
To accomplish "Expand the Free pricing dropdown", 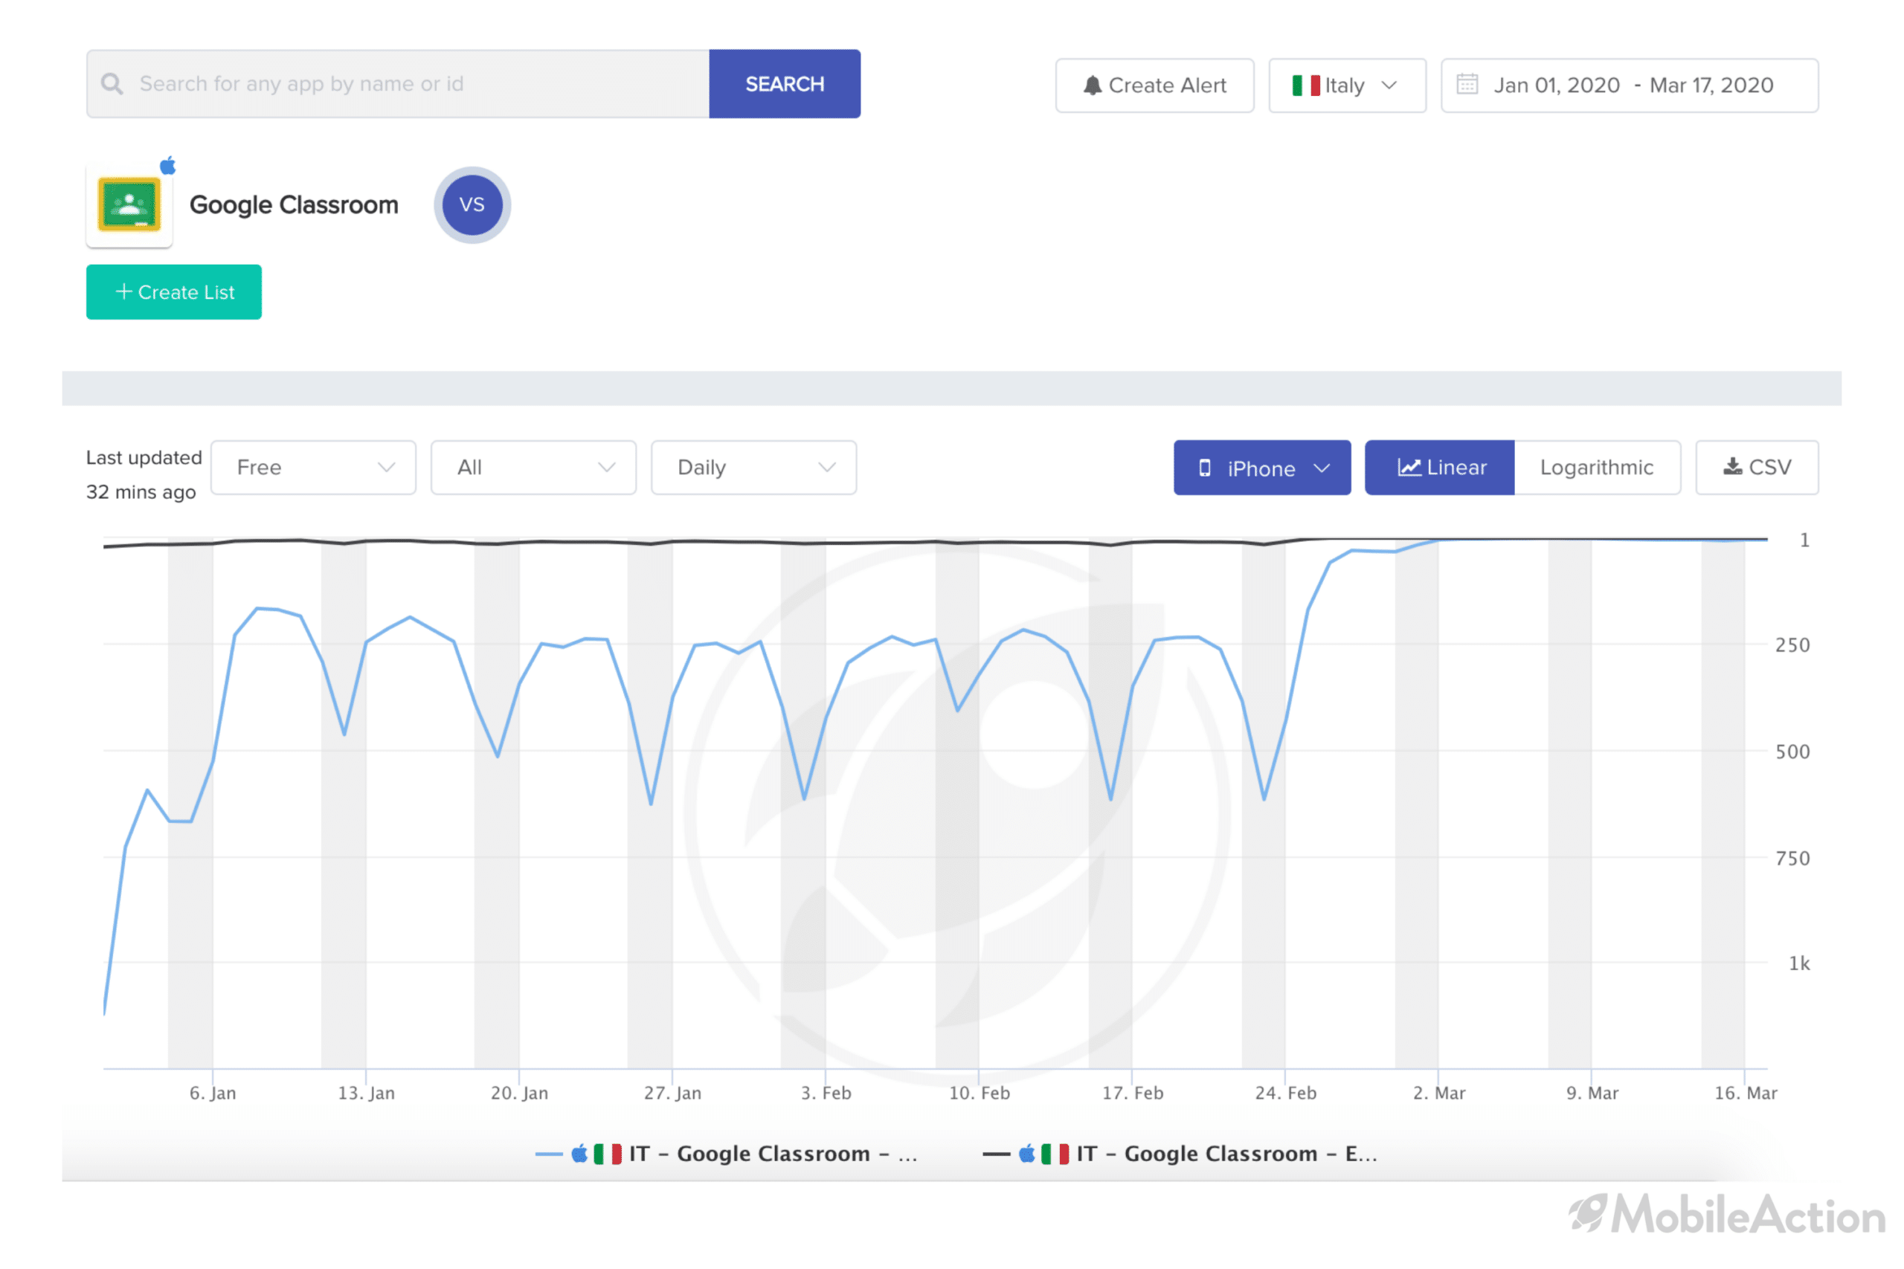I will (313, 468).
